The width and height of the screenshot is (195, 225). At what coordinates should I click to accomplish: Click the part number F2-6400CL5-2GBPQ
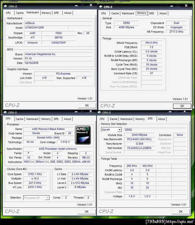(x=139, y=148)
